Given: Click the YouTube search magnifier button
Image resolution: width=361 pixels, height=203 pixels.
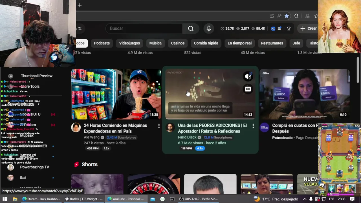Looking at the screenshot, I should (191, 28).
